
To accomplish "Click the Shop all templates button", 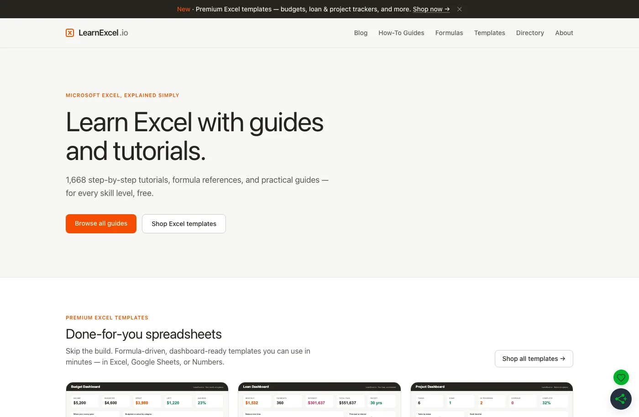I will click(x=534, y=359).
